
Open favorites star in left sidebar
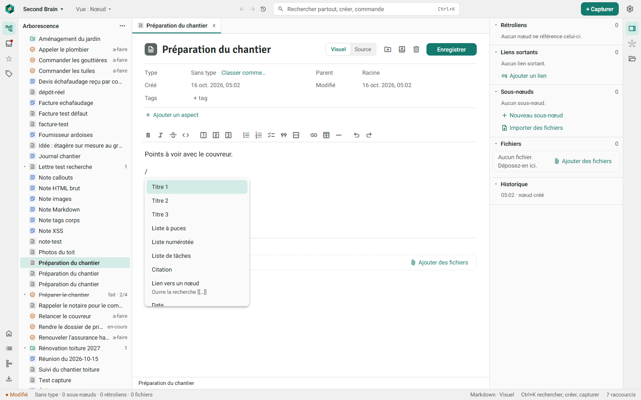[9, 59]
